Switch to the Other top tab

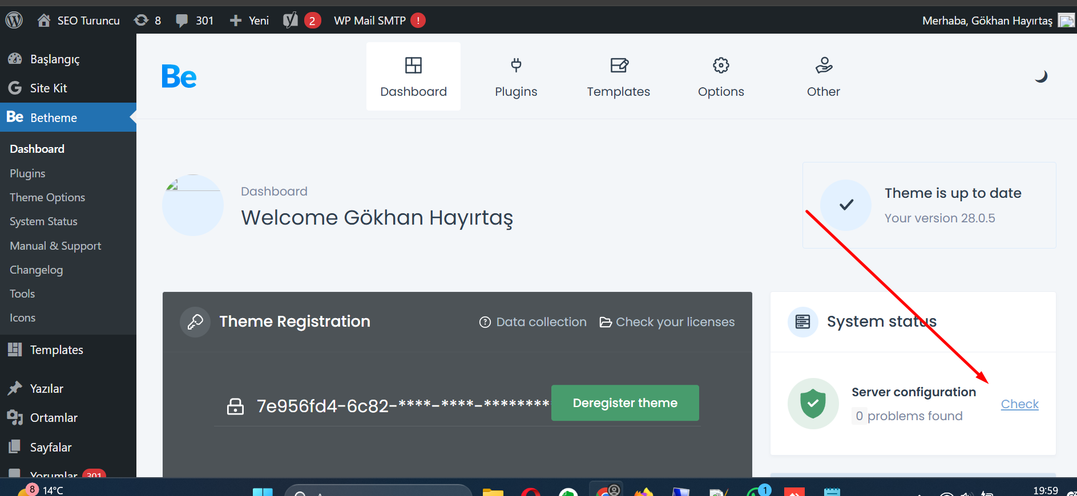(824, 76)
